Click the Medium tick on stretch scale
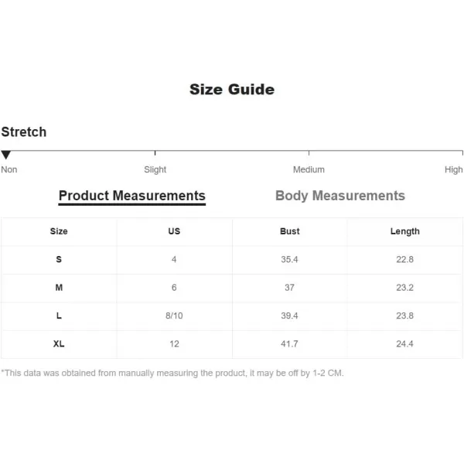464x464 pixels. [x=309, y=152]
